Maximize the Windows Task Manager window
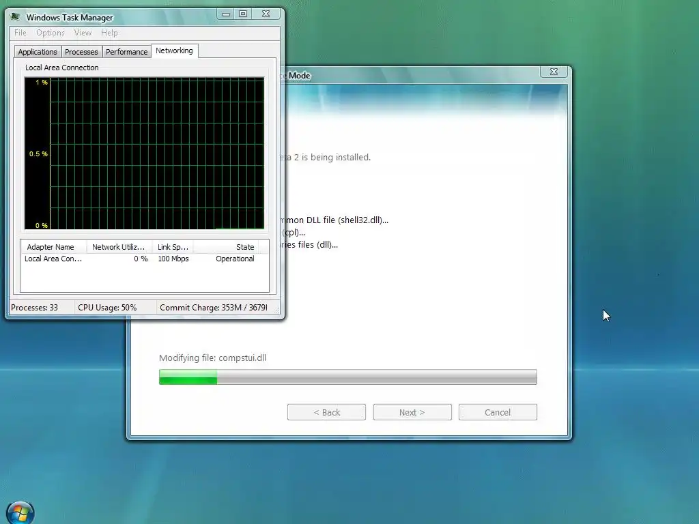Image resolution: width=699 pixels, height=524 pixels. pyautogui.click(x=243, y=14)
